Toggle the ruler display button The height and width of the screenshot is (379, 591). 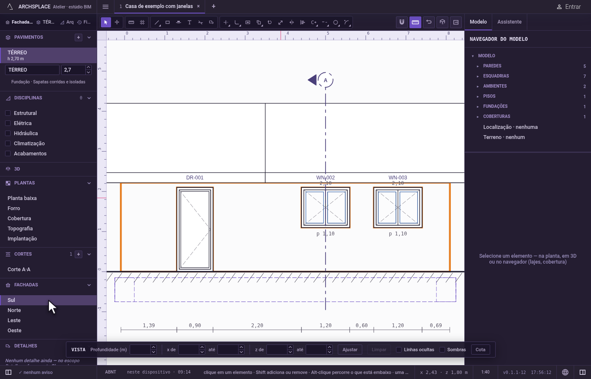[415, 22]
